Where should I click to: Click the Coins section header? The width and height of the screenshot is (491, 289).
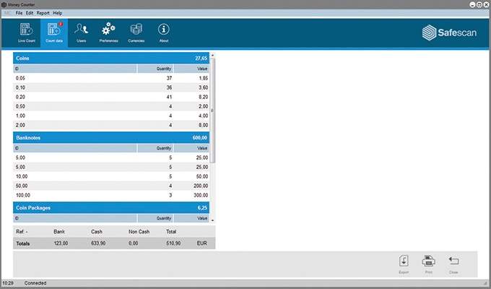point(112,56)
